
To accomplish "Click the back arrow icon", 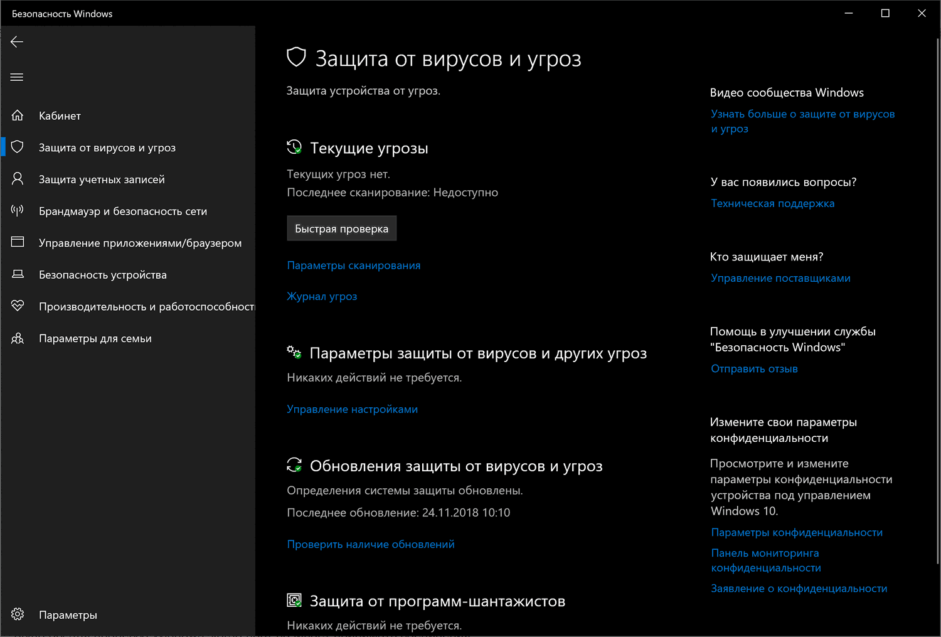I will pyautogui.click(x=17, y=42).
